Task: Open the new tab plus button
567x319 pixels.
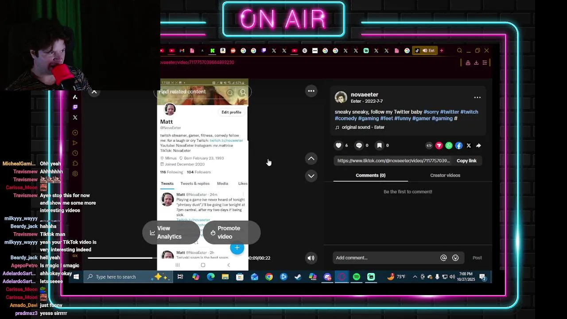Action: (442, 51)
